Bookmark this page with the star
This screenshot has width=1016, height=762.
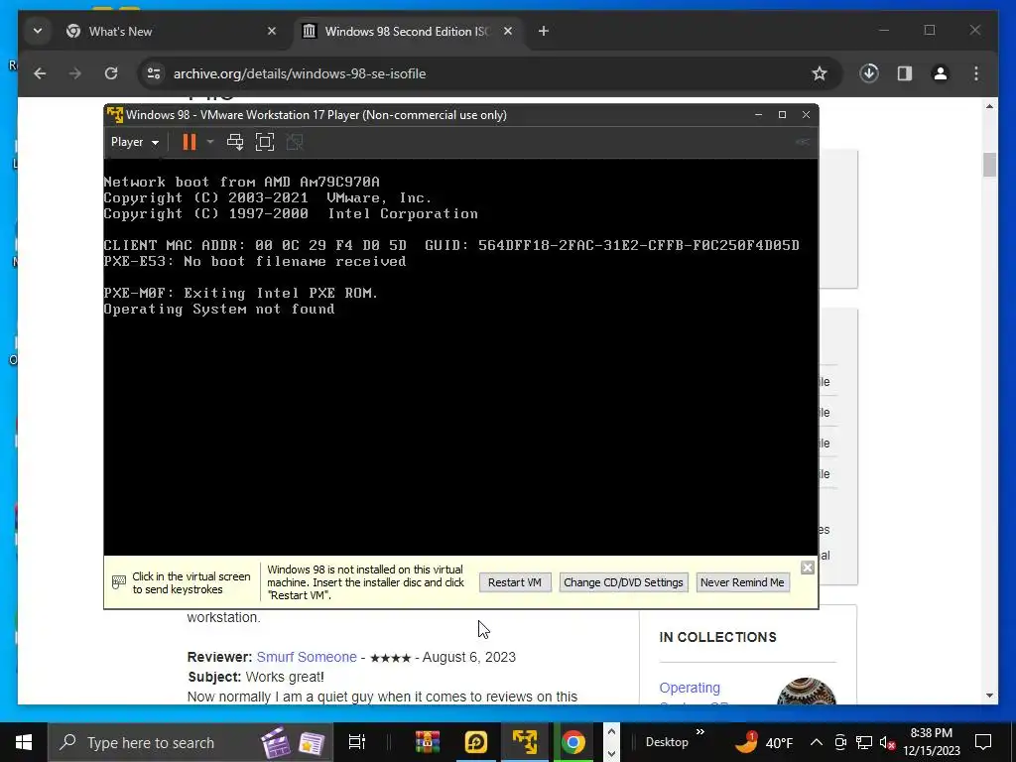click(820, 73)
